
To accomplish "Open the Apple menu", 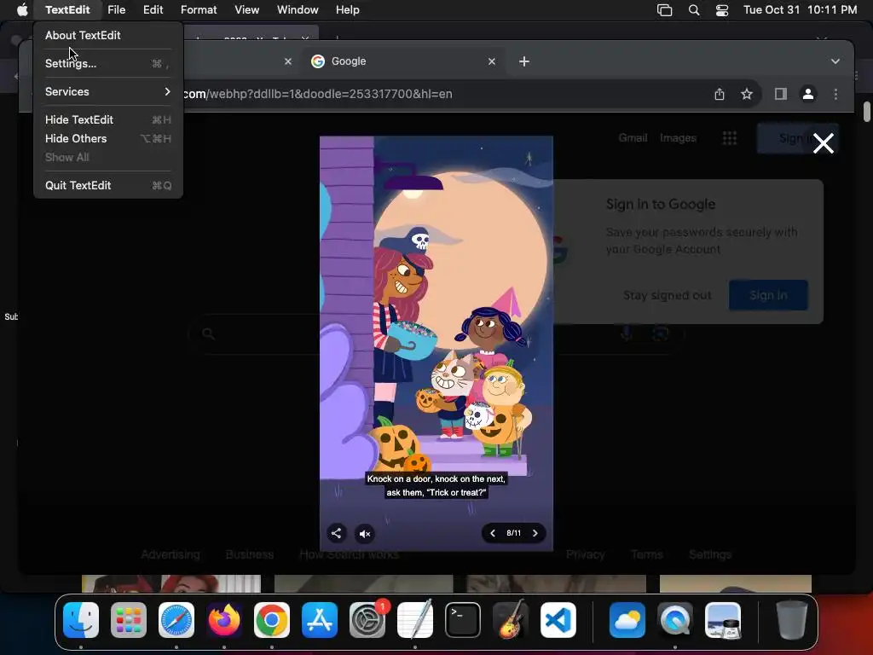I will point(22,10).
